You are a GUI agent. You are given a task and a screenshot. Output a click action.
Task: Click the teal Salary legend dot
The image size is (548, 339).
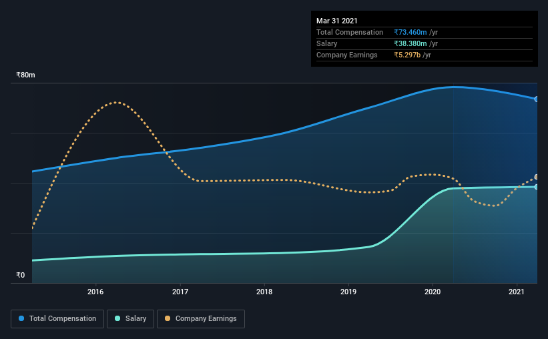point(117,318)
